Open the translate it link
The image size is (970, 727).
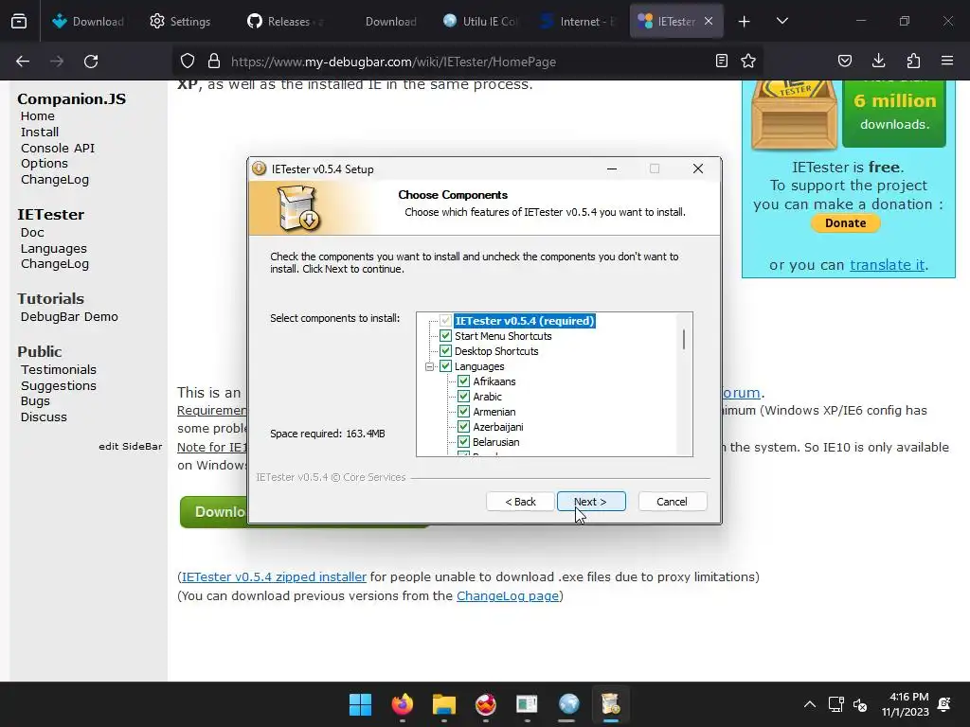point(887,265)
